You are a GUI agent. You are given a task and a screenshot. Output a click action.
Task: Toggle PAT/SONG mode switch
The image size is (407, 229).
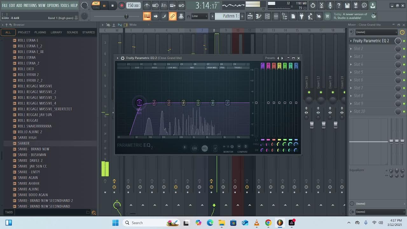(x=96, y=5)
